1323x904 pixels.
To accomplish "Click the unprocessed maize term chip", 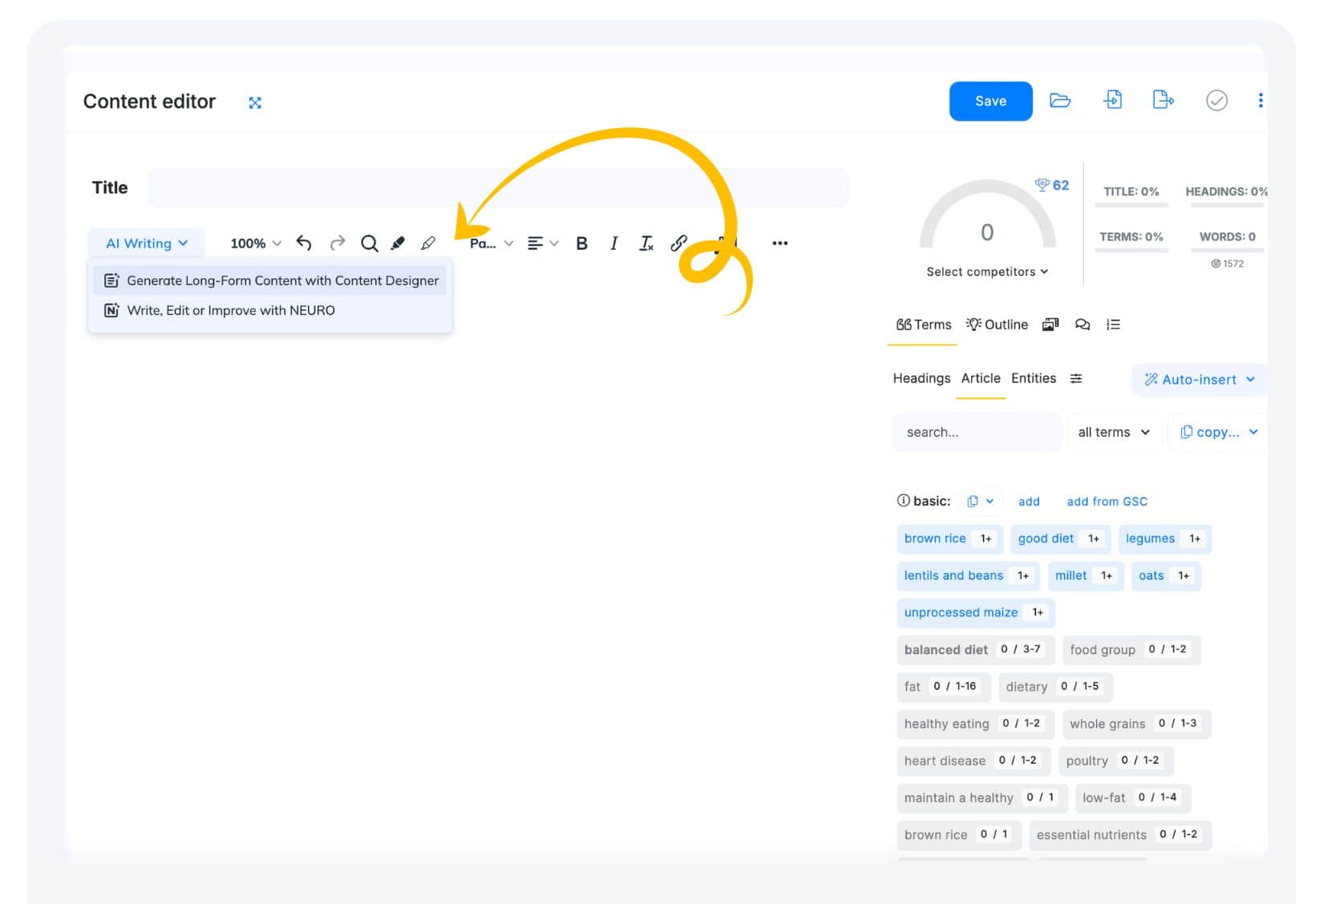I will (x=975, y=612).
